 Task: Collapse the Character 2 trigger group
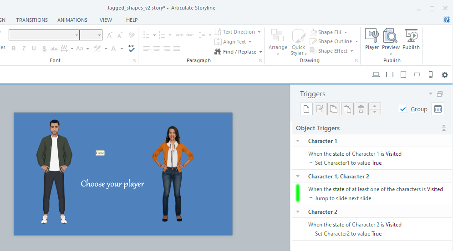click(x=298, y=212)
